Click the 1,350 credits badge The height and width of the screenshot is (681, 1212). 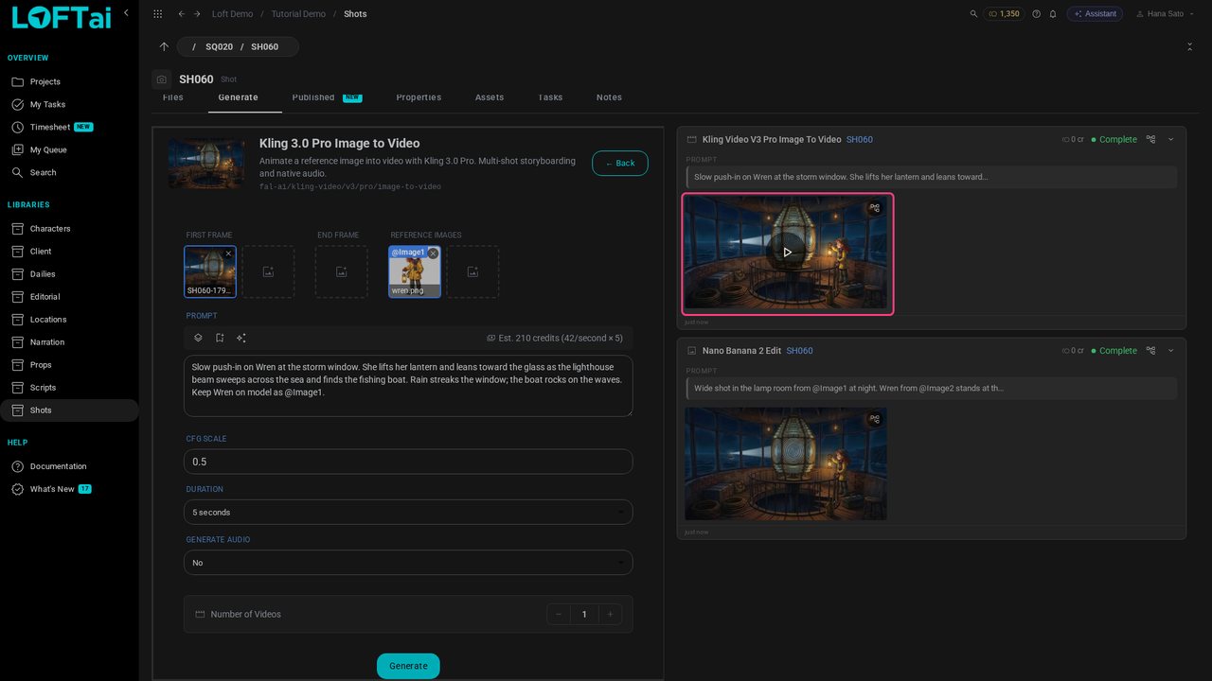click(x=1004, y=14)
